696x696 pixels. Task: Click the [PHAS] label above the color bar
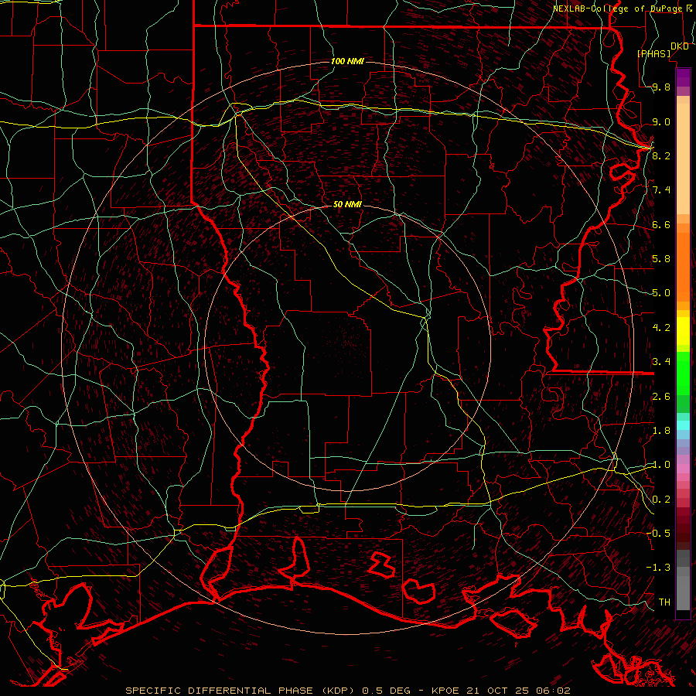pyautogui.click(x=653, y=54)
